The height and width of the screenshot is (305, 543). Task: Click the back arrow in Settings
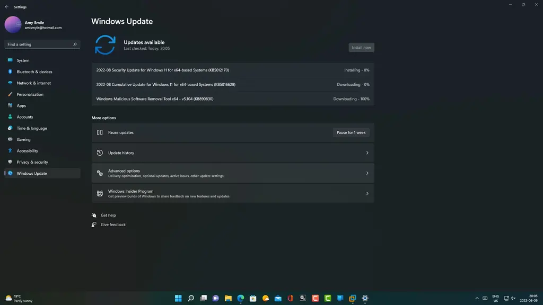[6, 7]
